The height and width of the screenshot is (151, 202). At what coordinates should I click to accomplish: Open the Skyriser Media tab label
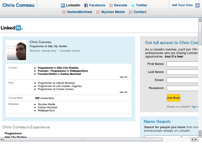113,12
